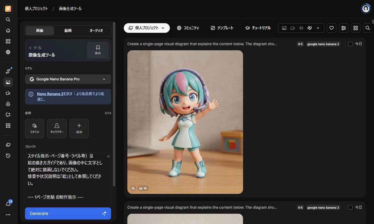This screenshot has width=374, height=224.
Task: Open the video generation sidebar icon
Action: click(8, 93)
